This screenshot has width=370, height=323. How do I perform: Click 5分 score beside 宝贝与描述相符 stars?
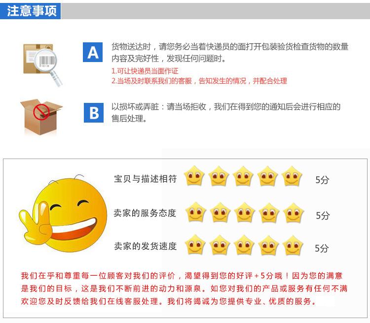(x=322, y=180)
